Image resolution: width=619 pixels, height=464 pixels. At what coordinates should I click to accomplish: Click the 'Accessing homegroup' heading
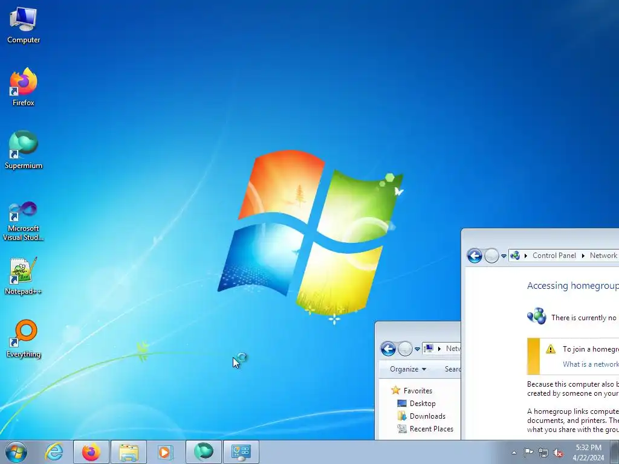573,286
